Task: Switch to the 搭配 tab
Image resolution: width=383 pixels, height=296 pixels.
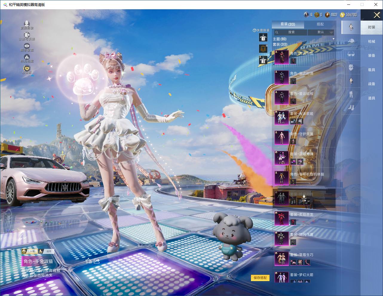Action: [x=320, y=24]
